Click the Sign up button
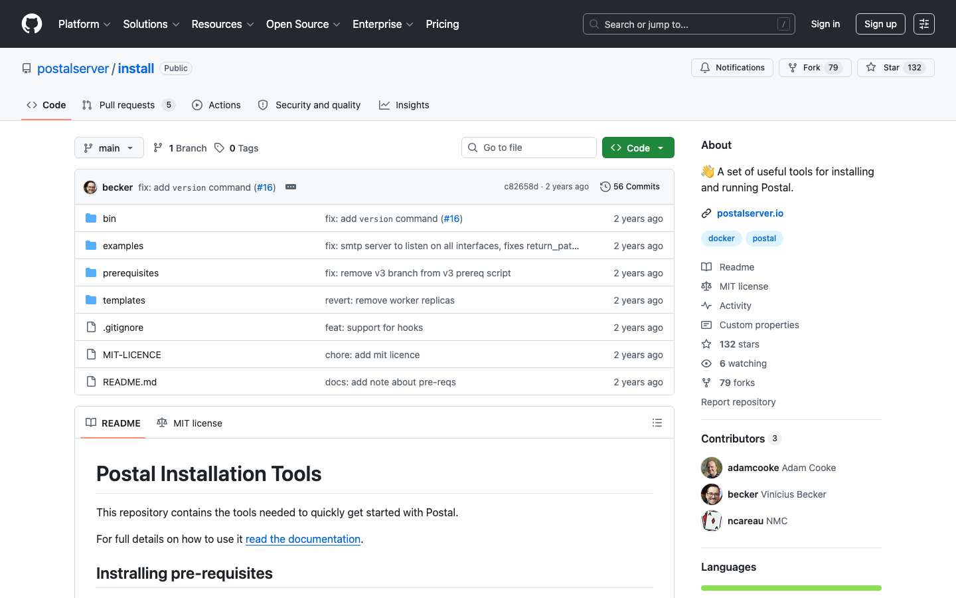 [x=880, y=24]
